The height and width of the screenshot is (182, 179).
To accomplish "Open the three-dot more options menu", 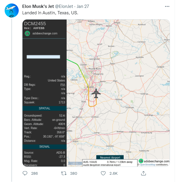I will [x=167, y=6].
